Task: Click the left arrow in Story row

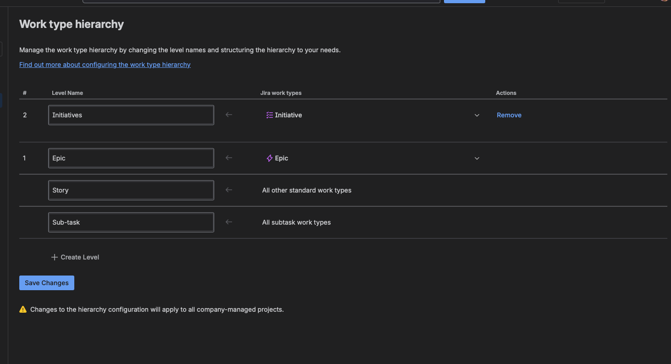Action: 229,190
